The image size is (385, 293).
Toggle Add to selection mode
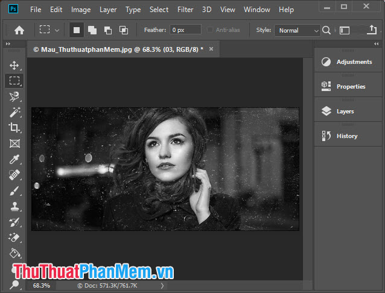click(x=92, y=30)
